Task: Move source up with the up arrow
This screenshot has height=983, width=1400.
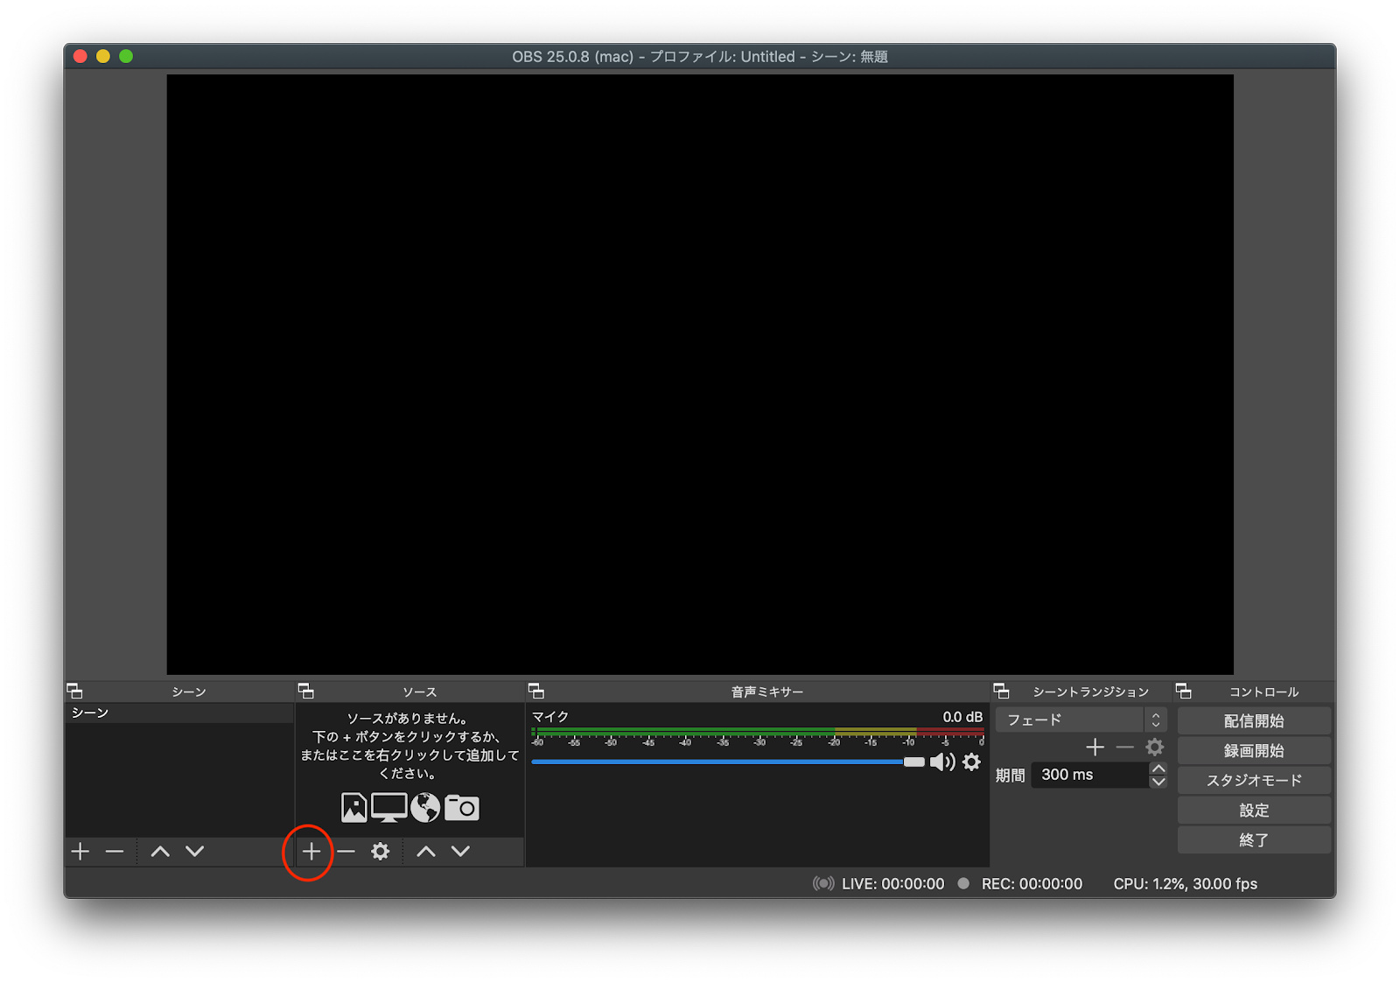Action: (x=426, y=851)
